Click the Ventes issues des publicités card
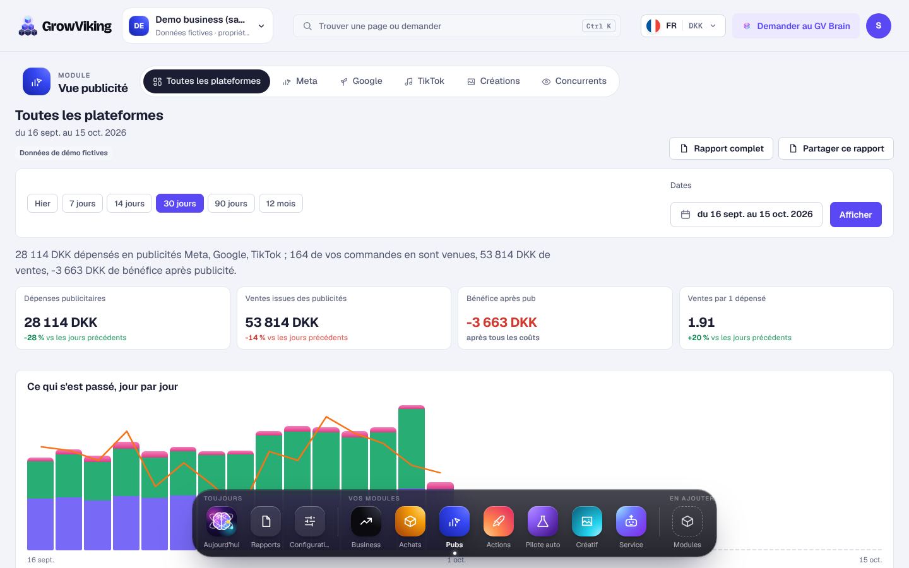Screen dimensions: 909x568 pos(344,318)
